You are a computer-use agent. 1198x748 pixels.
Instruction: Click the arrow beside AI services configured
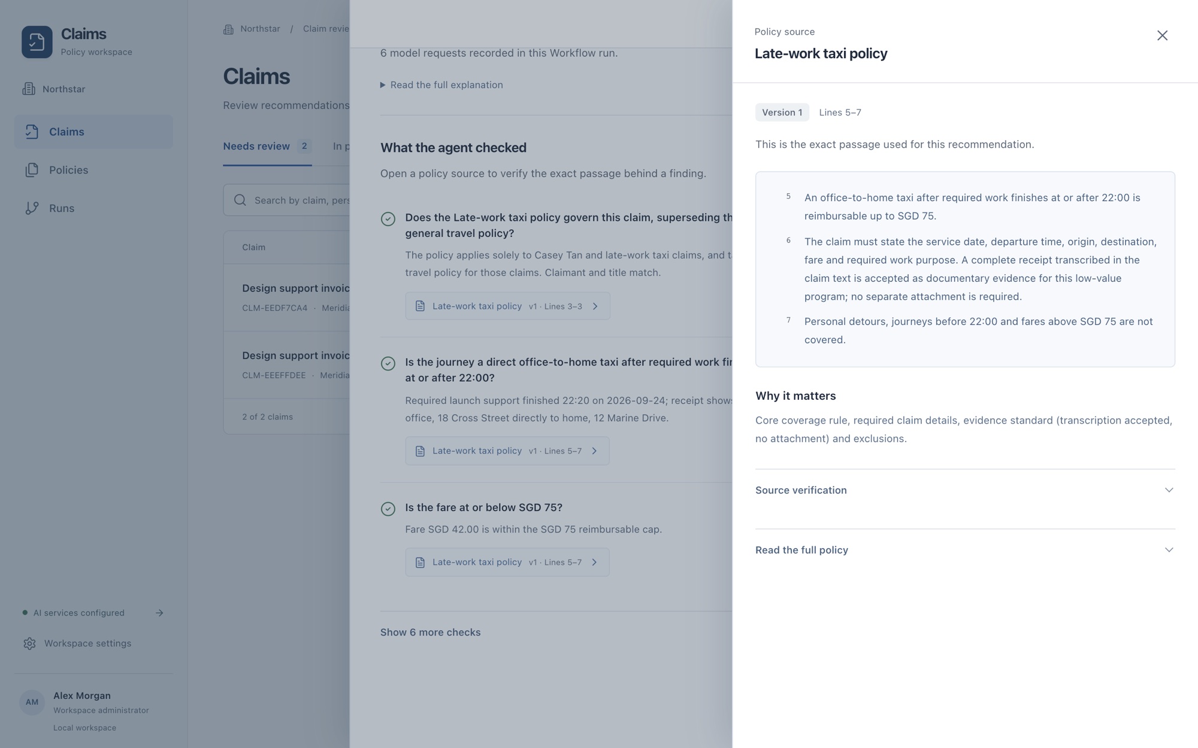coord(159,613)
